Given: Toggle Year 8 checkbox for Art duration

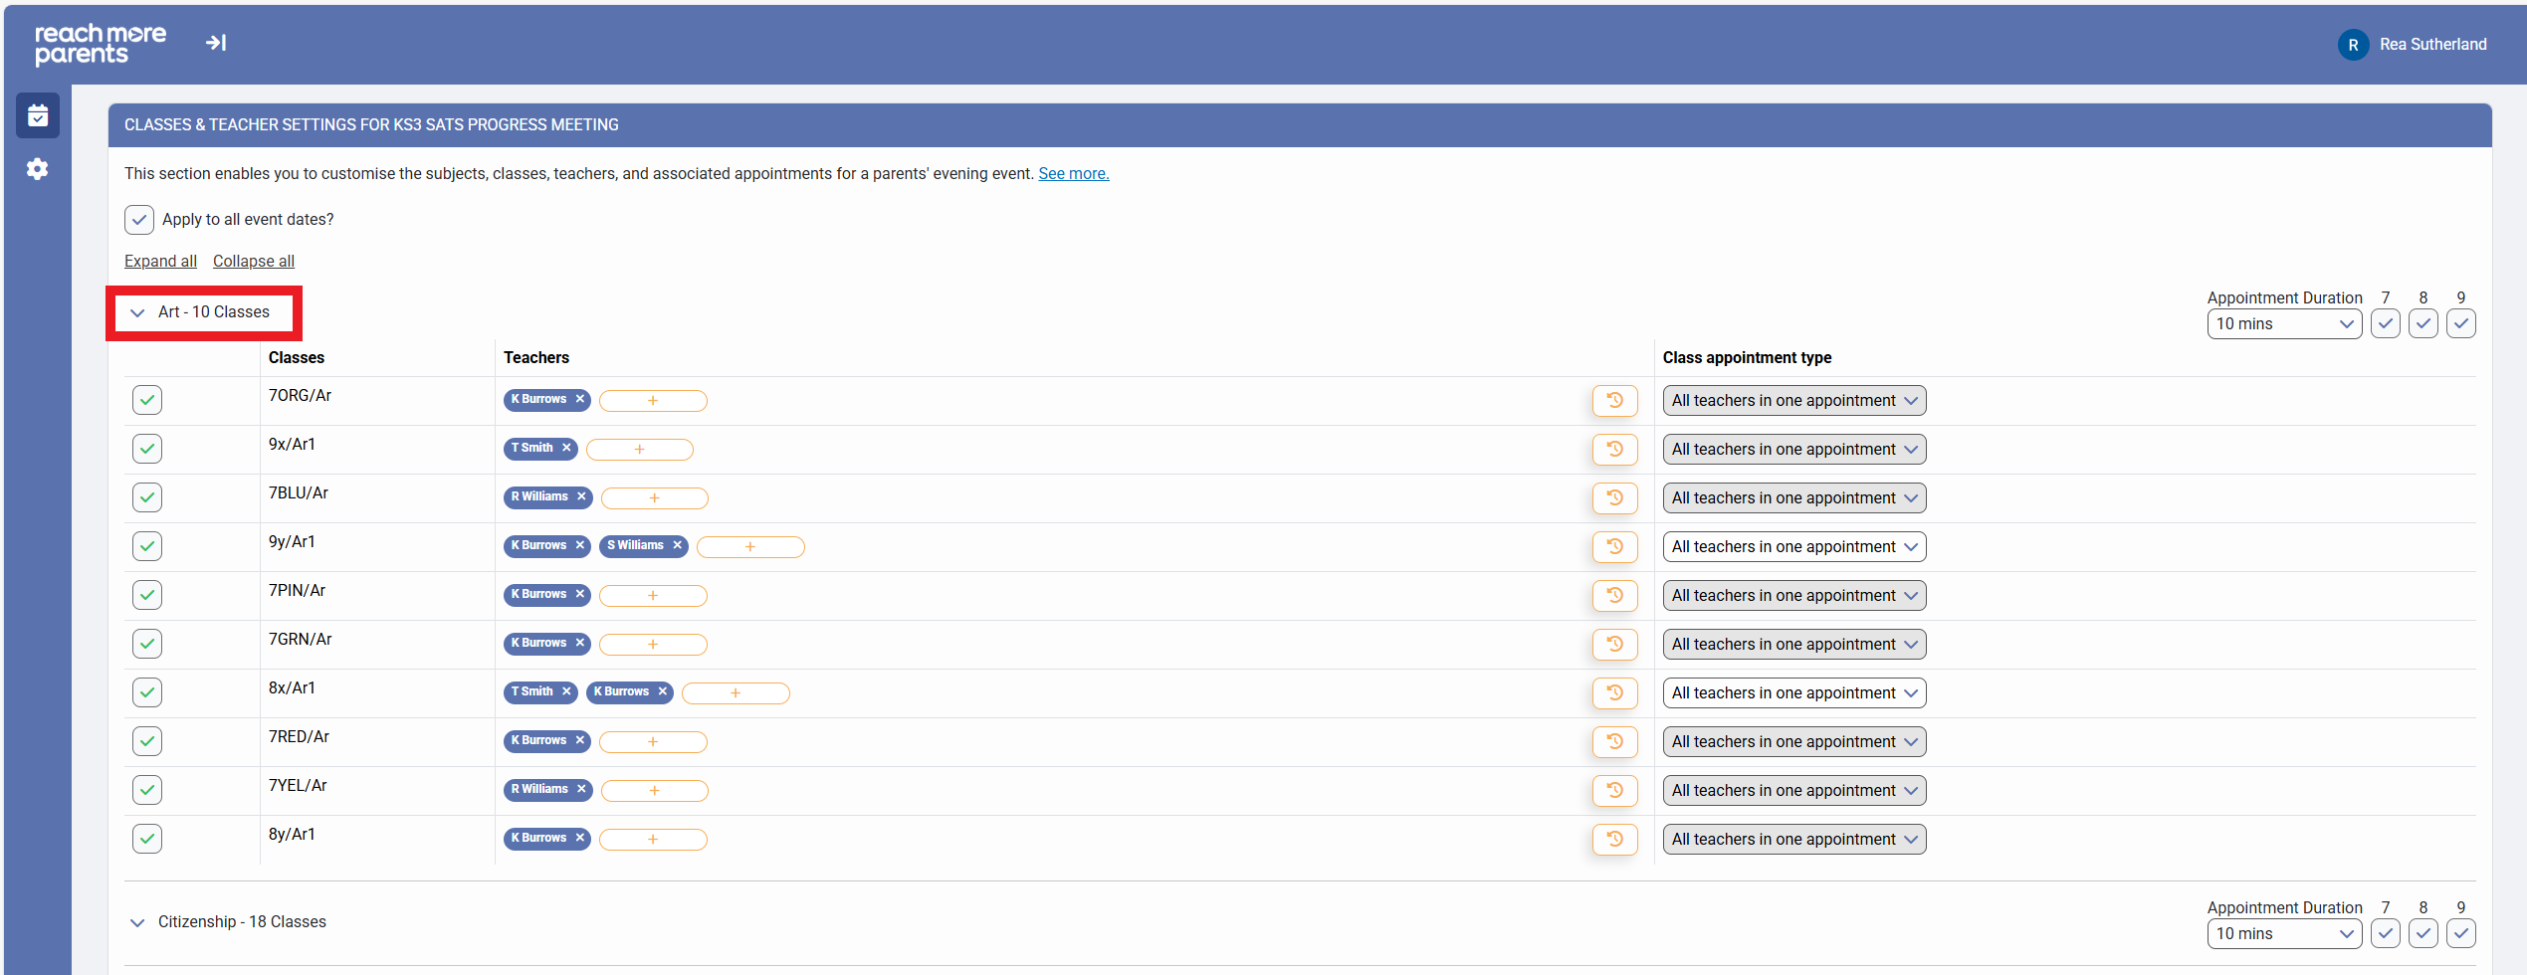Looking at the screenshot, I should (x=2422, y=324).
